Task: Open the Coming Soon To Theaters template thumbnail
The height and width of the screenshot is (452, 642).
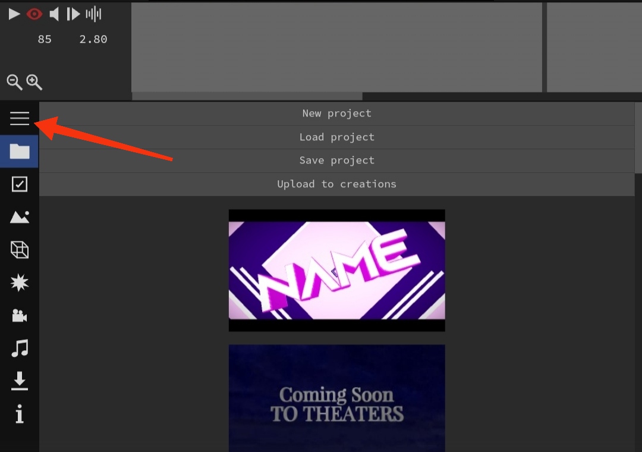Action: (336, 398)
